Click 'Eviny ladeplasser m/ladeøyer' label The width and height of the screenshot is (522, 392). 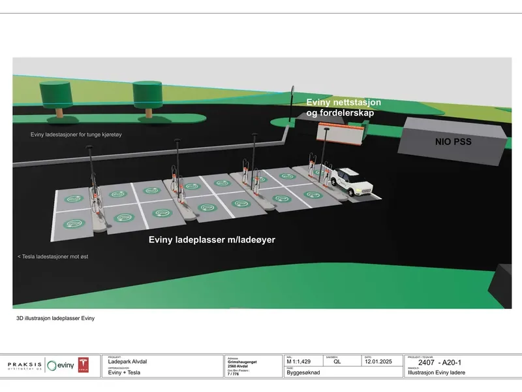click(211, 240)
